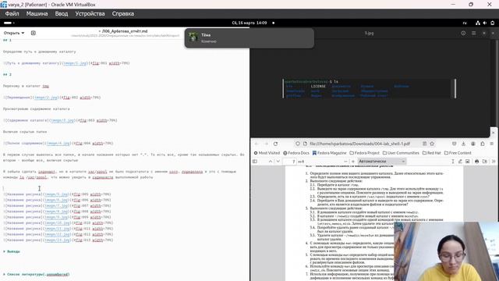Click the shield tracking protection icon
The width and height of the screenshot is (499, 281).
tap(298, 144)
